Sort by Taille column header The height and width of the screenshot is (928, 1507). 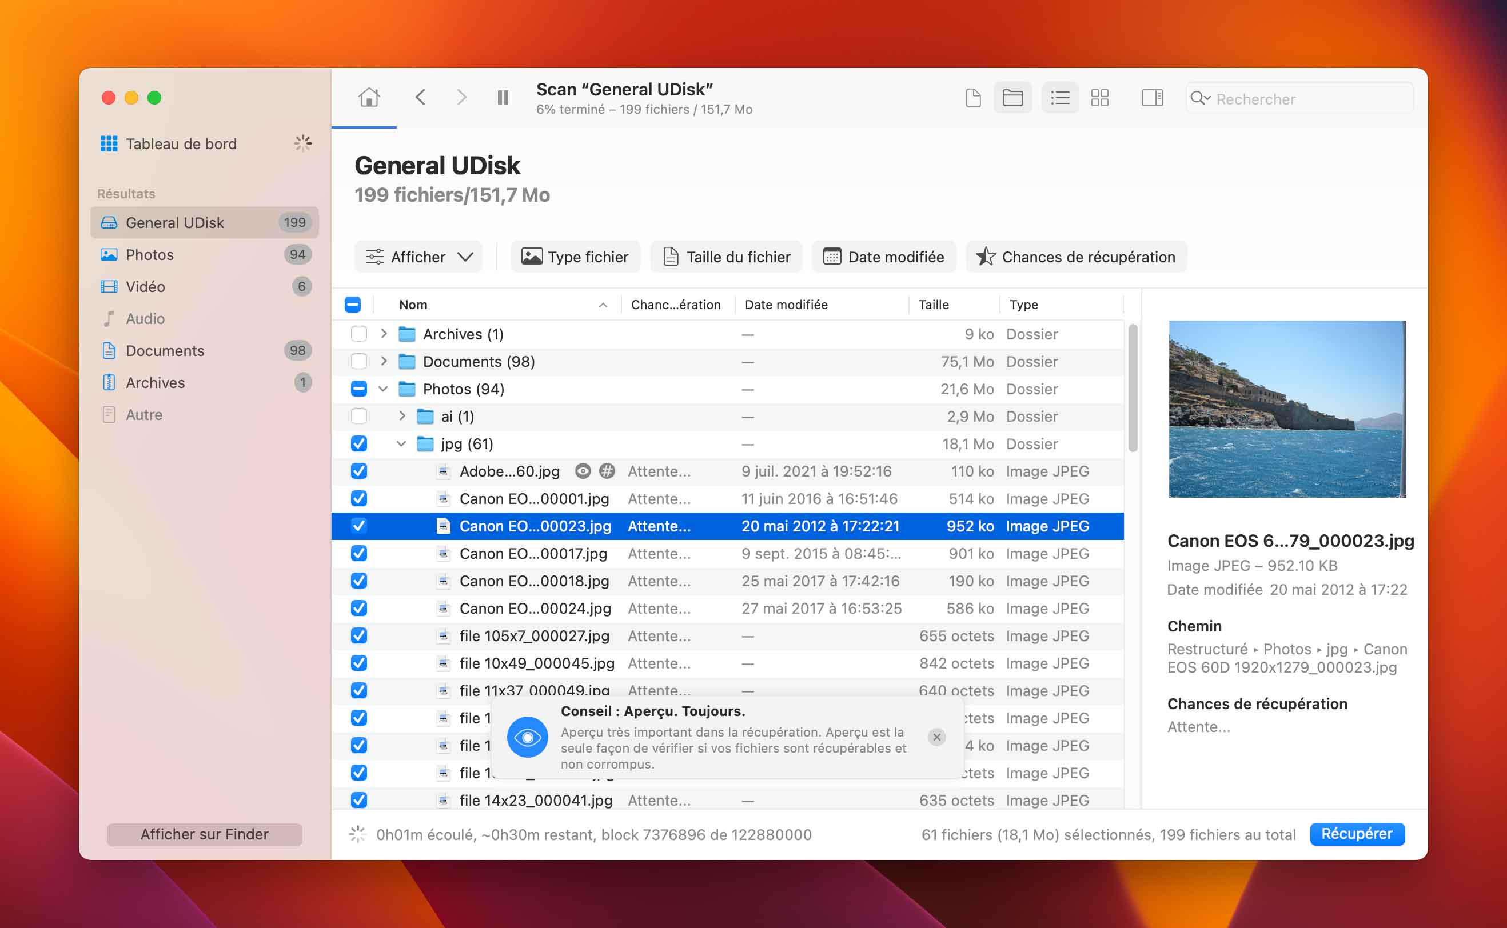(x=954, y=305)
